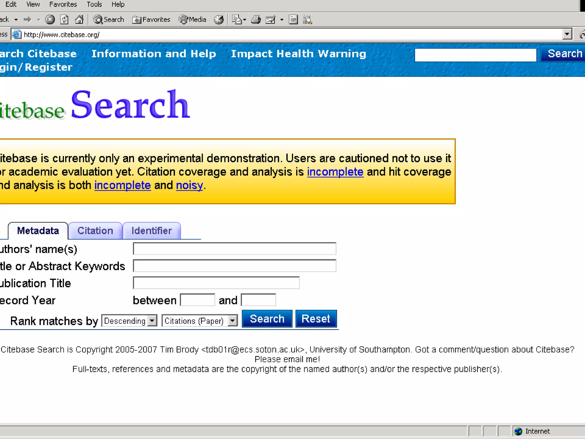This screenshot has width=585, height=439.
Task: Expand the Citations (Paper) ranking dropdown
Action: coord(233,321)
